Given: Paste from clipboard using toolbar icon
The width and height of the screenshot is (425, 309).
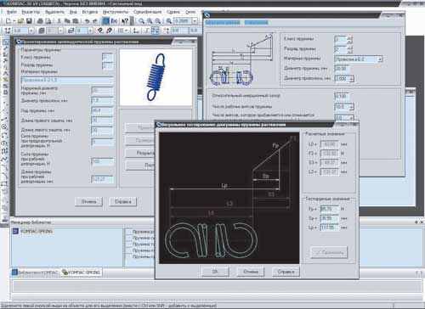Looking at the screenshot, I should [76, 21].
